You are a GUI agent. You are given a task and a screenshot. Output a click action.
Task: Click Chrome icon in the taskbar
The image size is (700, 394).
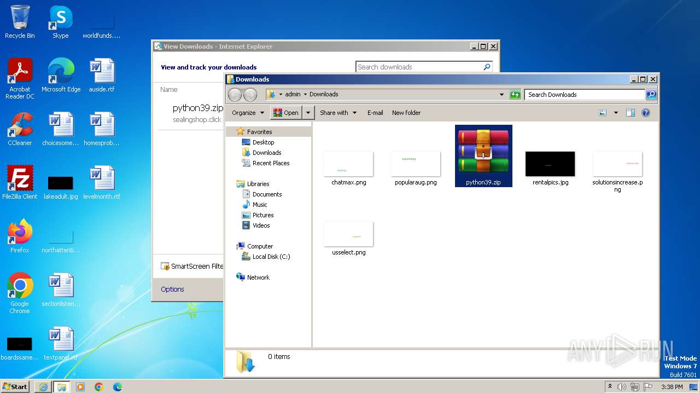tap(99, 387)
